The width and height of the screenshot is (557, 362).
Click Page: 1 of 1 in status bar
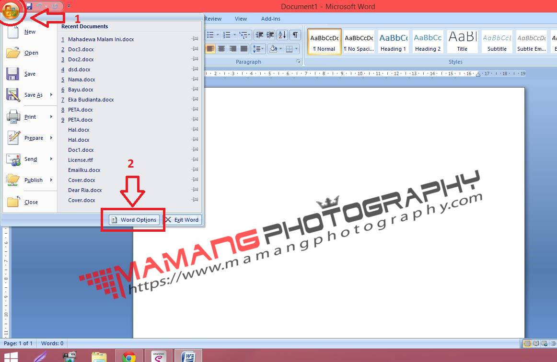pos(18,343)
